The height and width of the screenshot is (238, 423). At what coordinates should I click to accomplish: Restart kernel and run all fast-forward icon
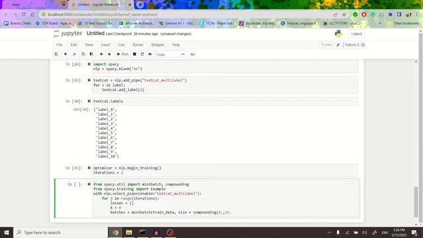point(150,54)
